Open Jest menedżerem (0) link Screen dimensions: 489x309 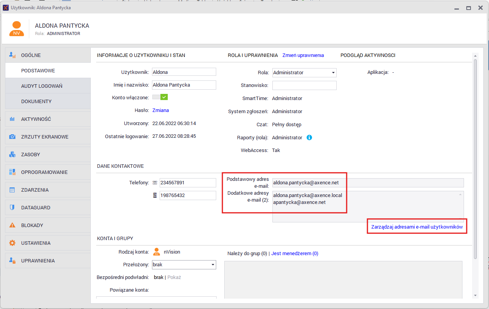click(x=295, y=254)
